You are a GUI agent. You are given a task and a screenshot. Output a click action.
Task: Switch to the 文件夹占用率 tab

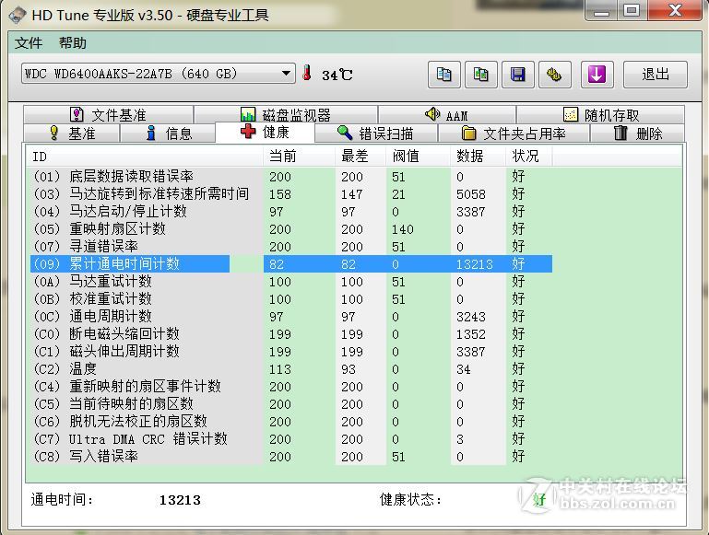(514, 134)
